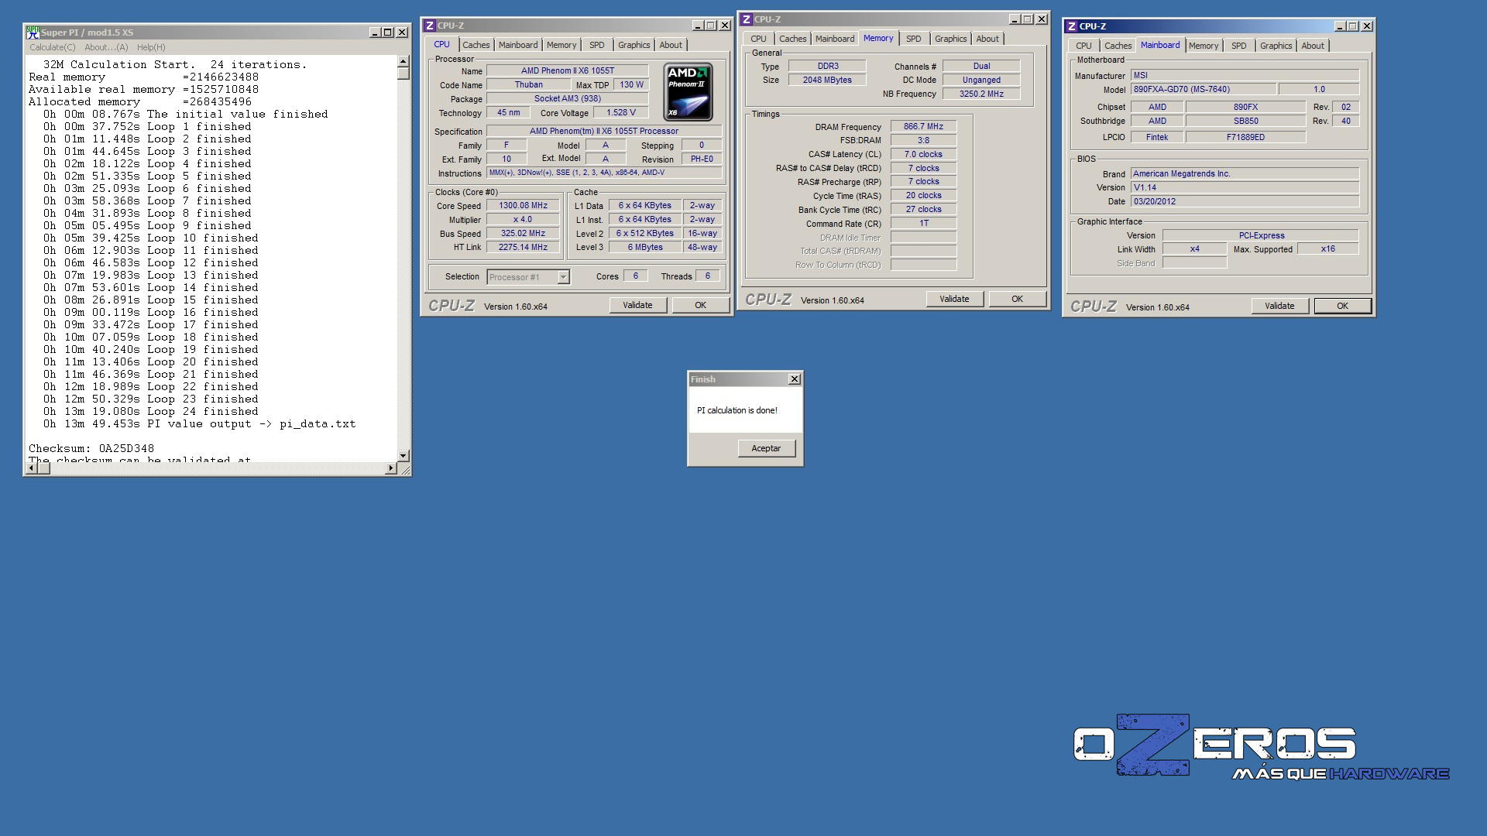Click the BIOS brand American Megatrends Inc.
1487x836 pixels.
pos(1245,174)
